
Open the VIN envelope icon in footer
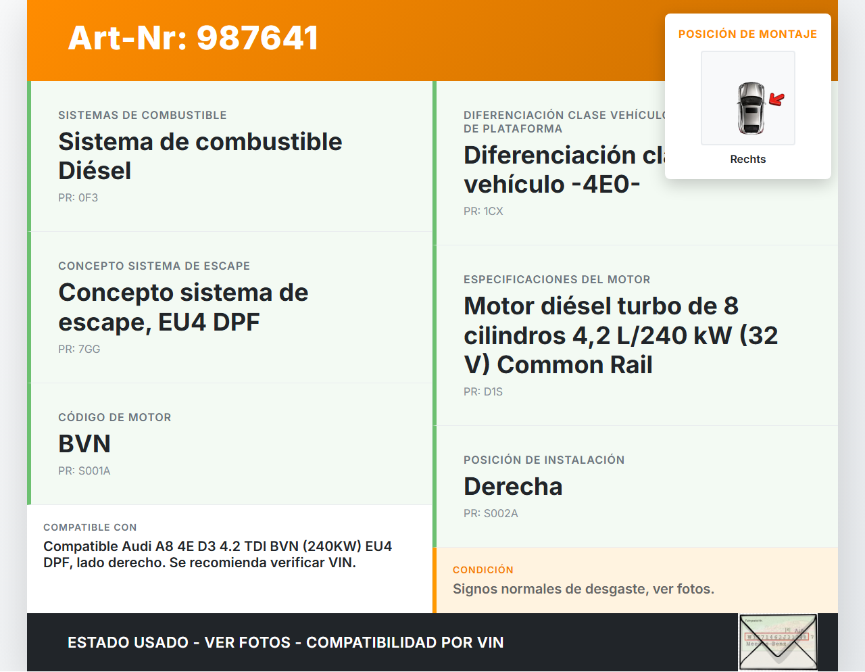click(x=778, y=642)
